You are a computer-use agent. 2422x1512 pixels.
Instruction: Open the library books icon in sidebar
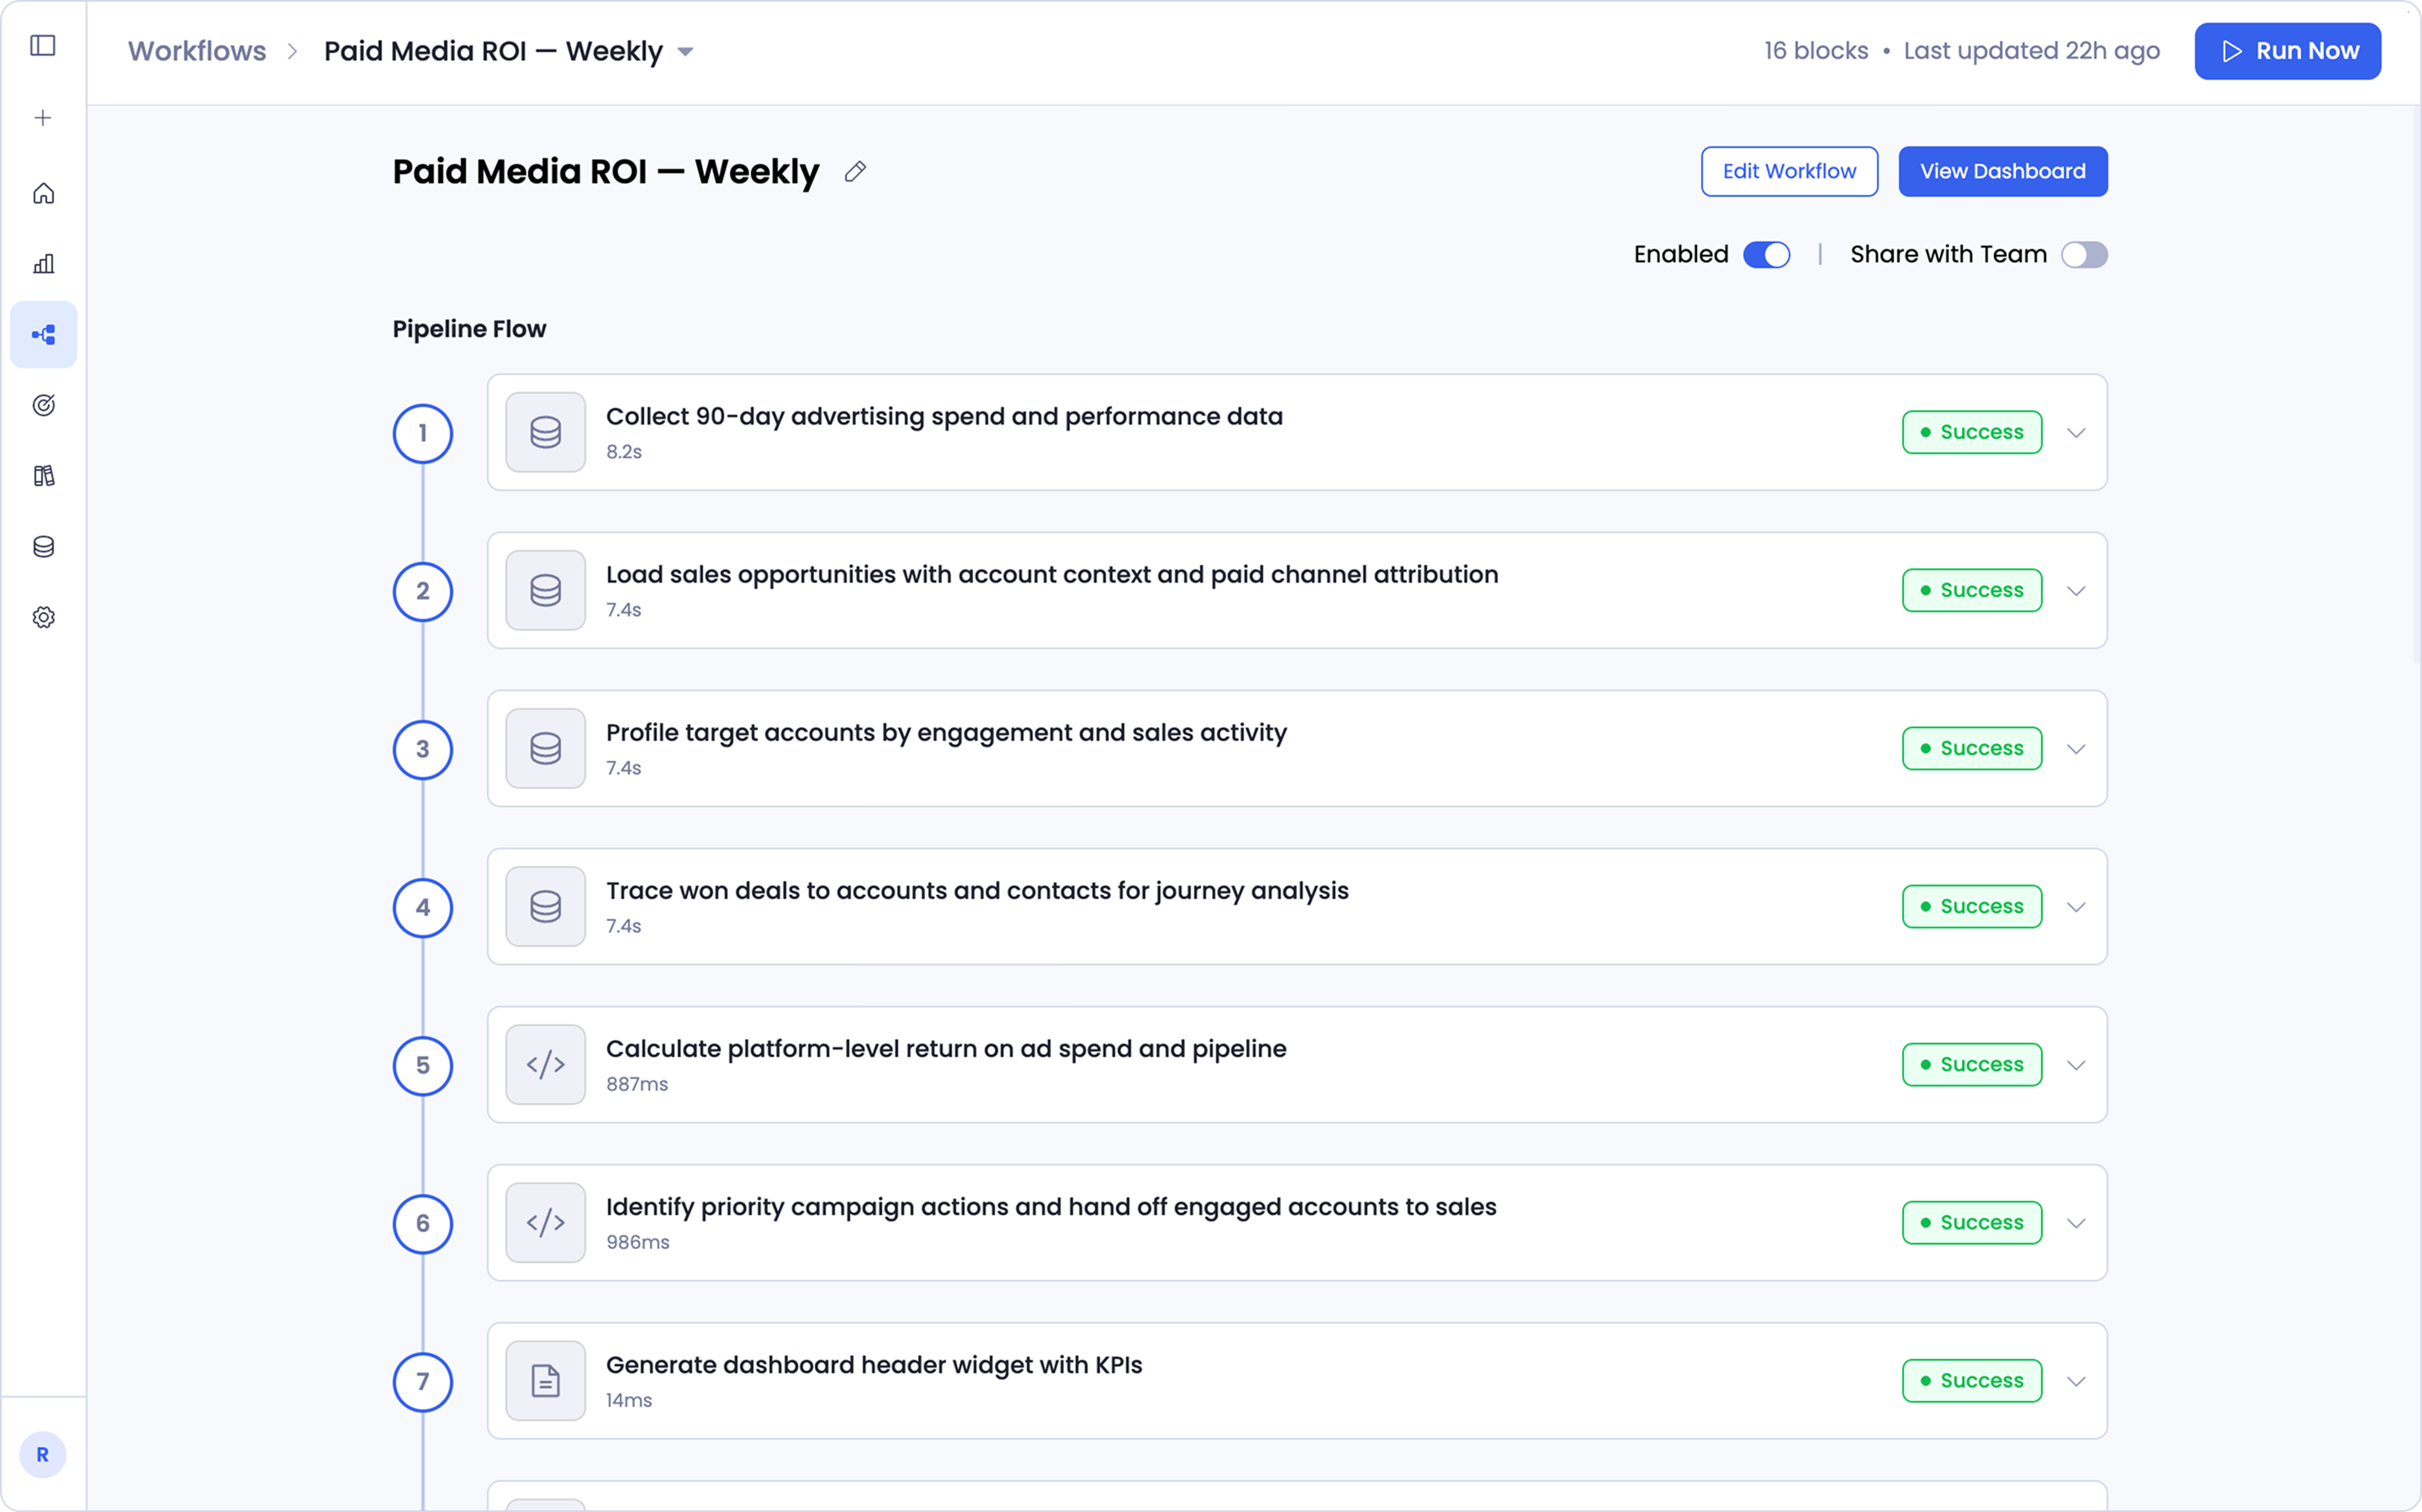43,476
